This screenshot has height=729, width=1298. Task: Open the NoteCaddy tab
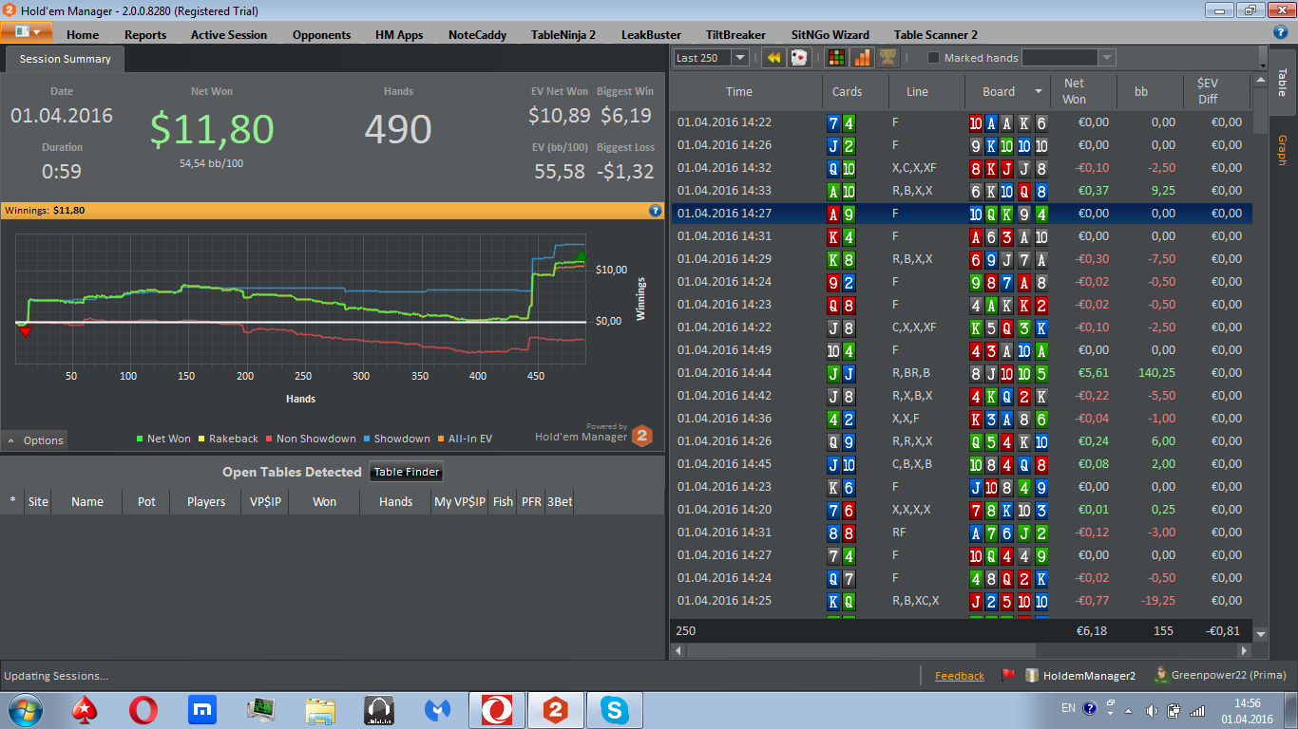point(477,34)
